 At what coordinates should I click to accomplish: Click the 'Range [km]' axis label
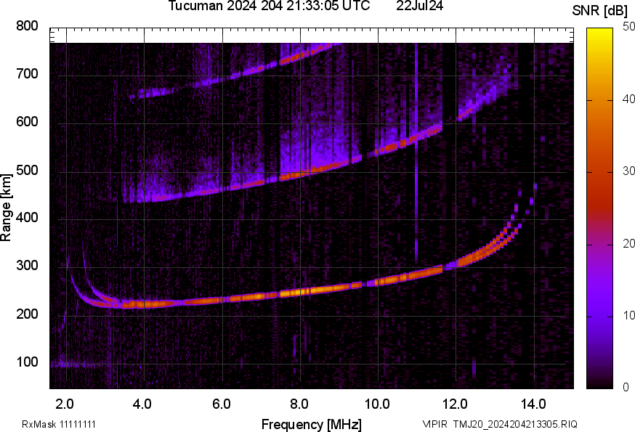click(6, 208)
